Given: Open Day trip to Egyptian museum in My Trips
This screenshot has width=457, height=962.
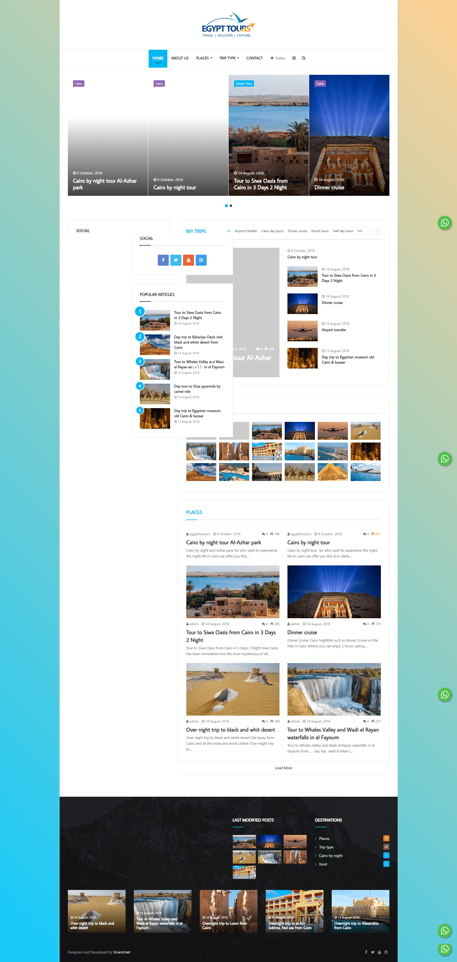Looking at the screenshot, I should pyautogui.click(x=348, y=360).
